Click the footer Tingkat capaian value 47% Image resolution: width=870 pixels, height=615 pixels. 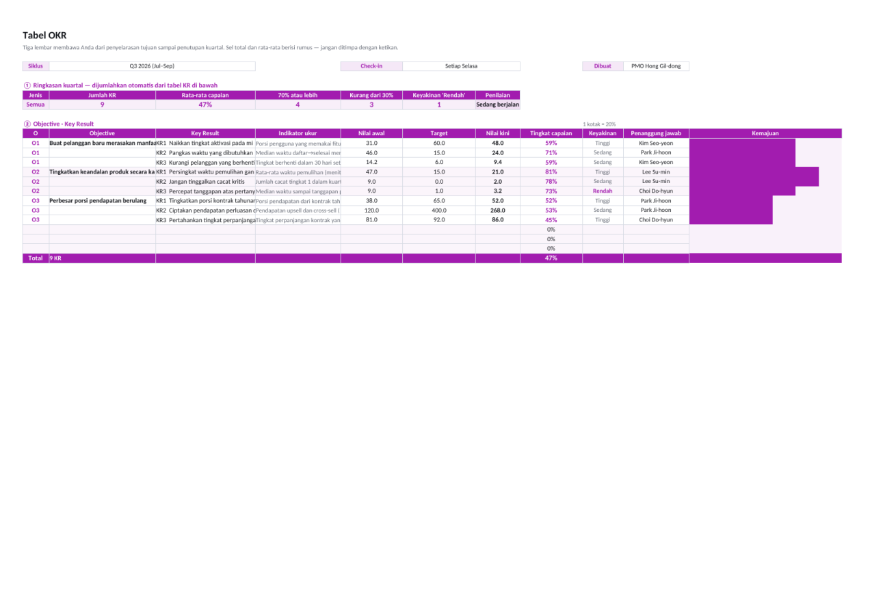[551, 258]
